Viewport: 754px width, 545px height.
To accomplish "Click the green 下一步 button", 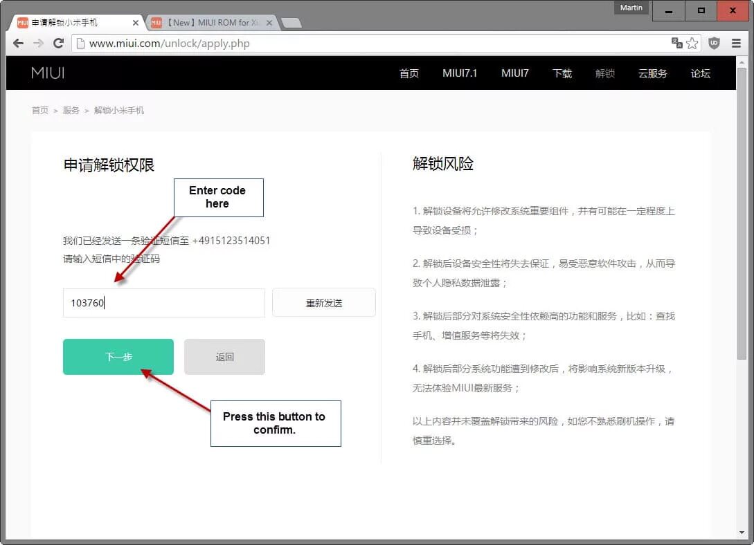I will click(118, 357).
